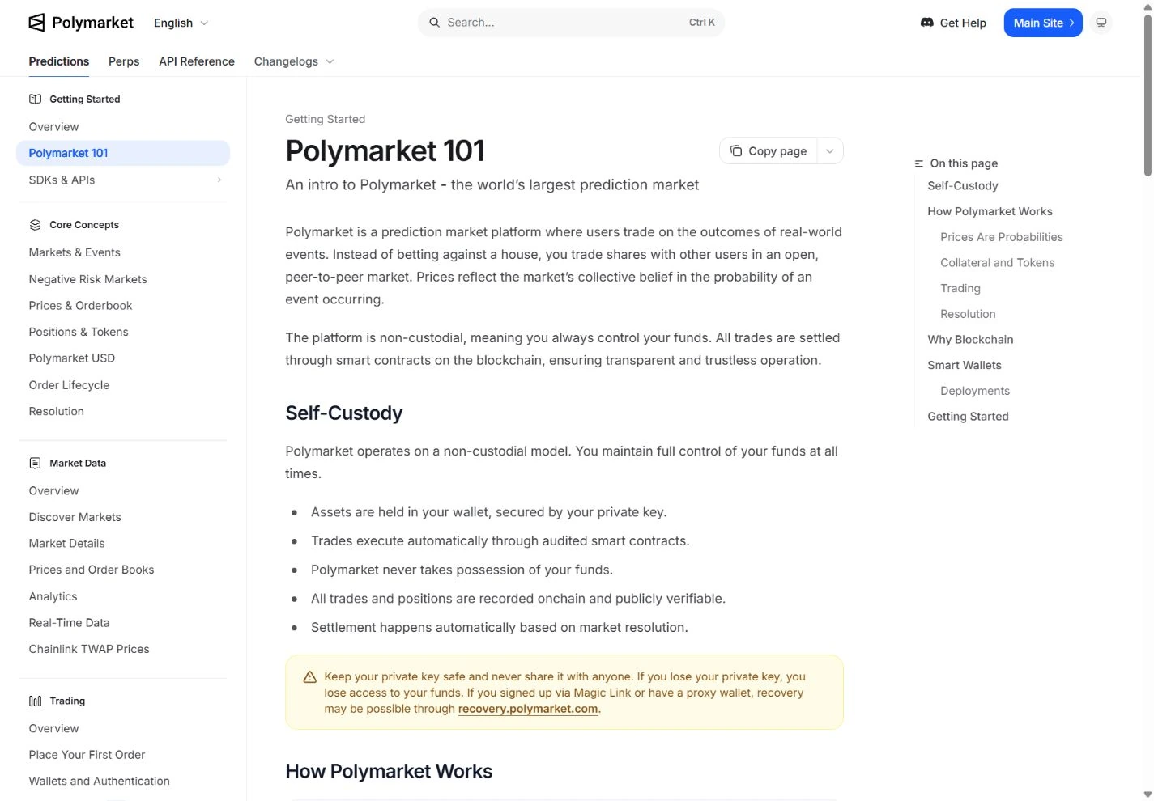Click the Polymarket logo icon

[x=36, y=23]
